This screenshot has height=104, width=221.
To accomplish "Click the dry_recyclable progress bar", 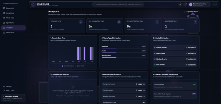I will [124, 57].
